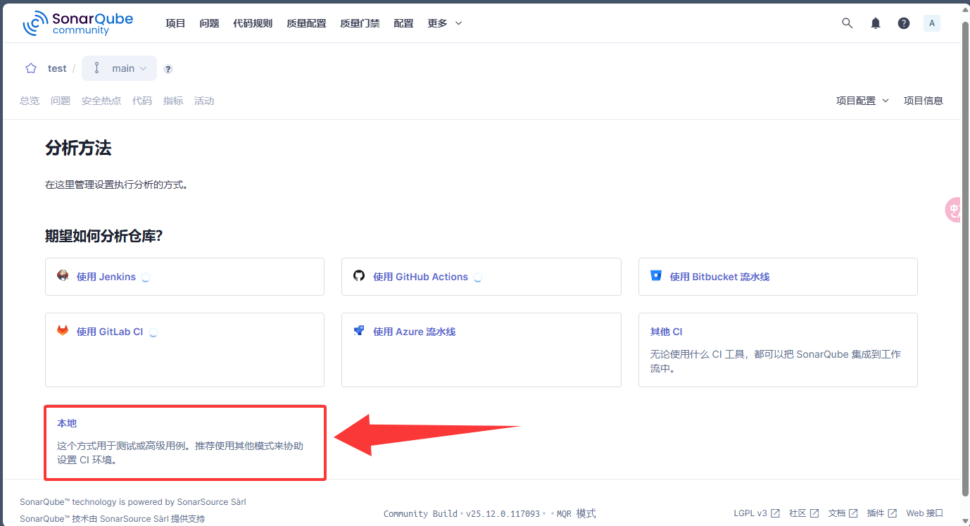The height and width of the screenshot is (526, 970).
Task: Expand the main branch dropdown
Action: 119,68
